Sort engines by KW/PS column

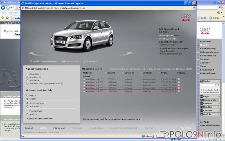coord(122,73)
